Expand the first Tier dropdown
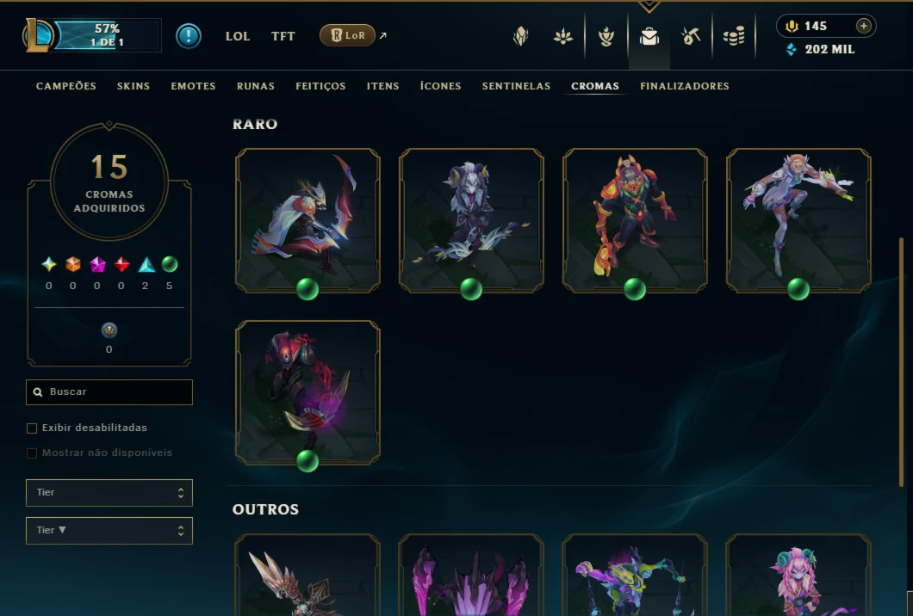 pyautogui.click(x=109, y=493)
